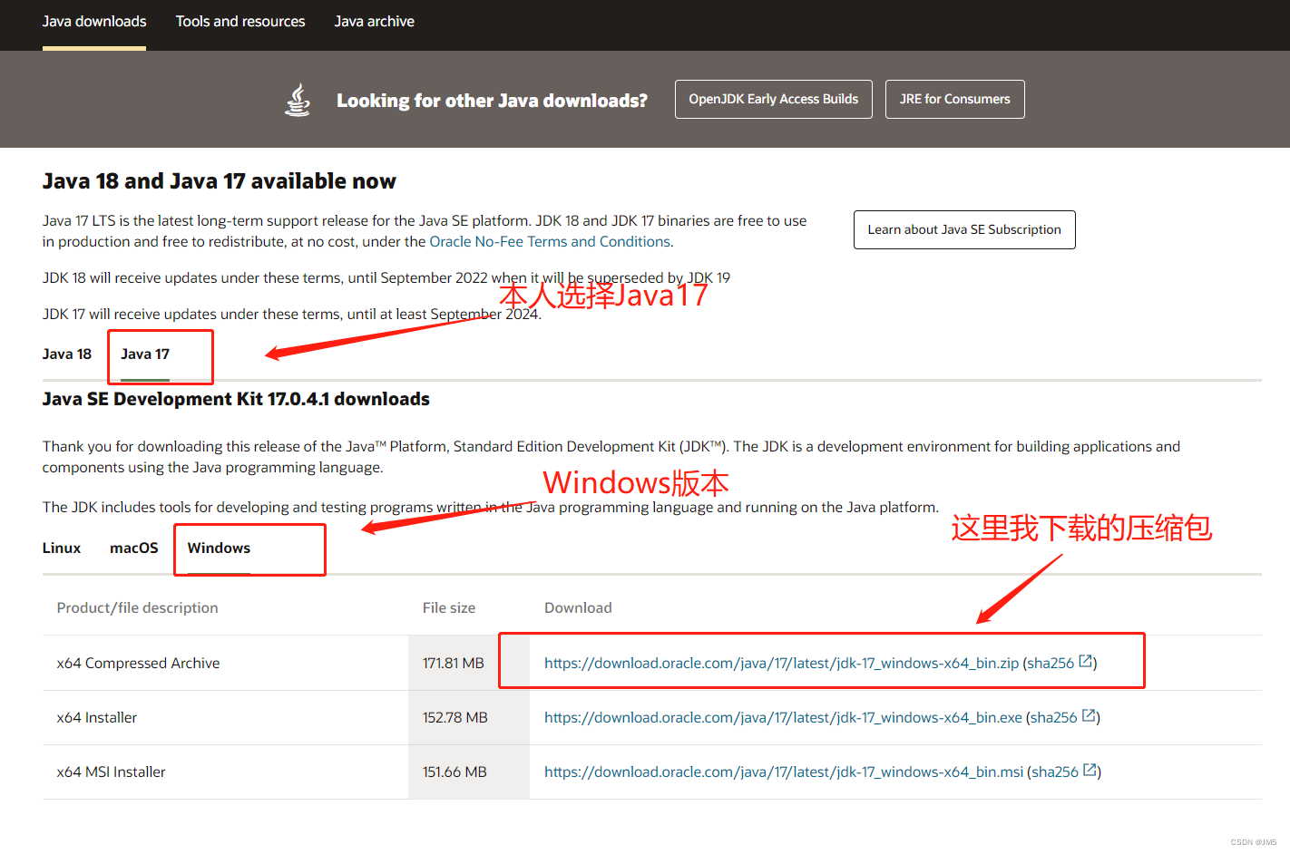The image size is (1290, 854).
Task: Click the Java coffee cup logo icon
Action: [x=298, y=100]
